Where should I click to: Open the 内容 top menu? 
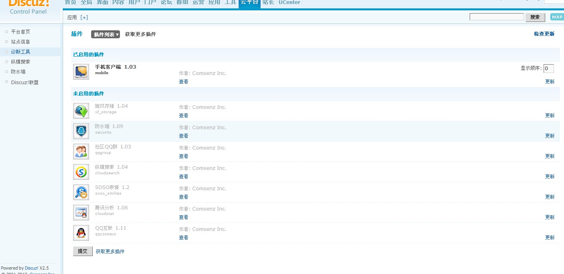pos(118,2)
